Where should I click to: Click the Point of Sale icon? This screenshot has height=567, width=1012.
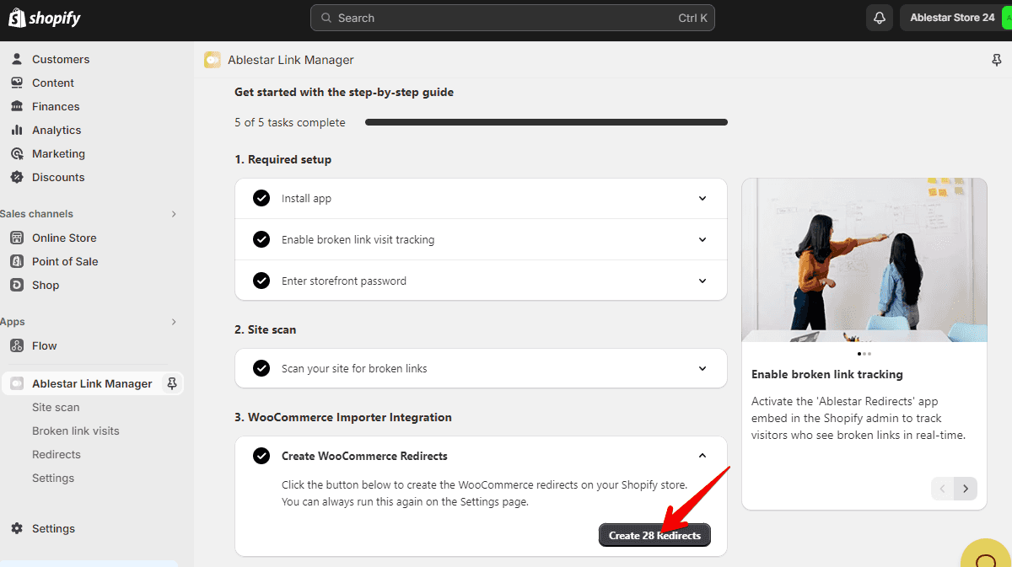click(17, 261)
